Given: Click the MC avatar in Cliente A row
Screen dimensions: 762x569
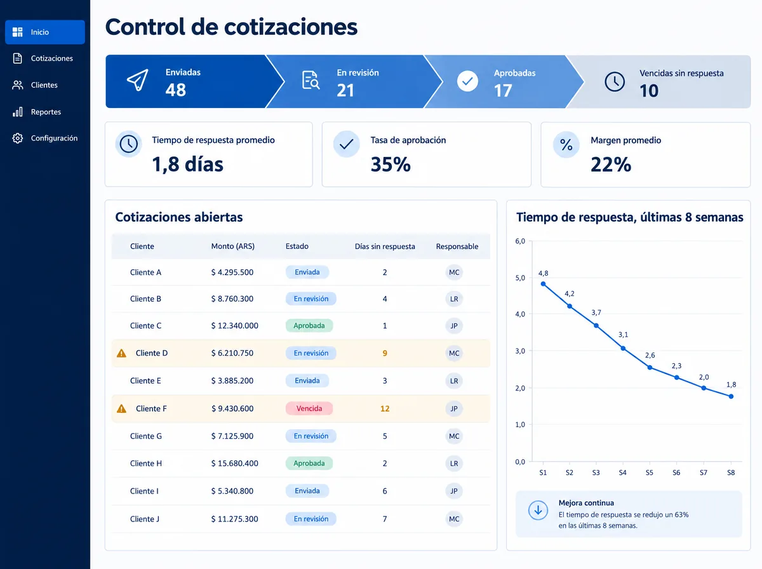Looking at the screenshot, I should tap(454, 272).
